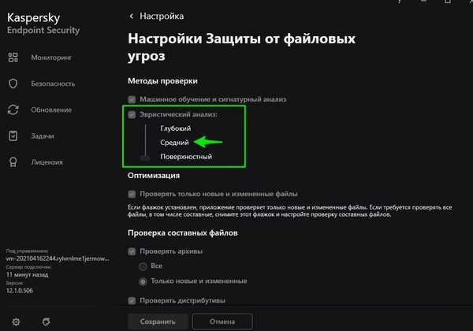Click the Безопасность shield icon
The width and height of the screenshot is (473, 331).
point(13,84)
